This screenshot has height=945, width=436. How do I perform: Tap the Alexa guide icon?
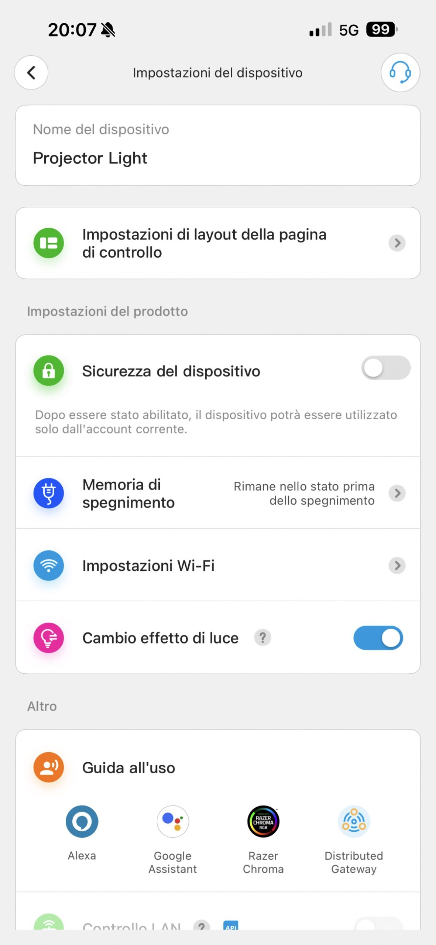coord(82,822)
